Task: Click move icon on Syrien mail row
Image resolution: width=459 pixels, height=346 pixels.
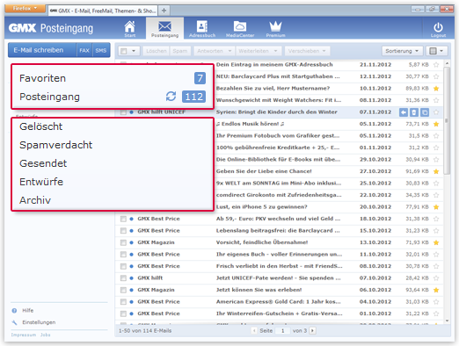Action: tap(425, 112)
